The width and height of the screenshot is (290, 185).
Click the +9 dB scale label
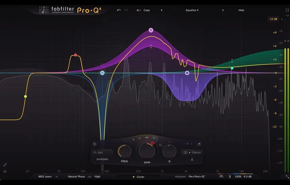pyautogui.click(x=274, y=33)
